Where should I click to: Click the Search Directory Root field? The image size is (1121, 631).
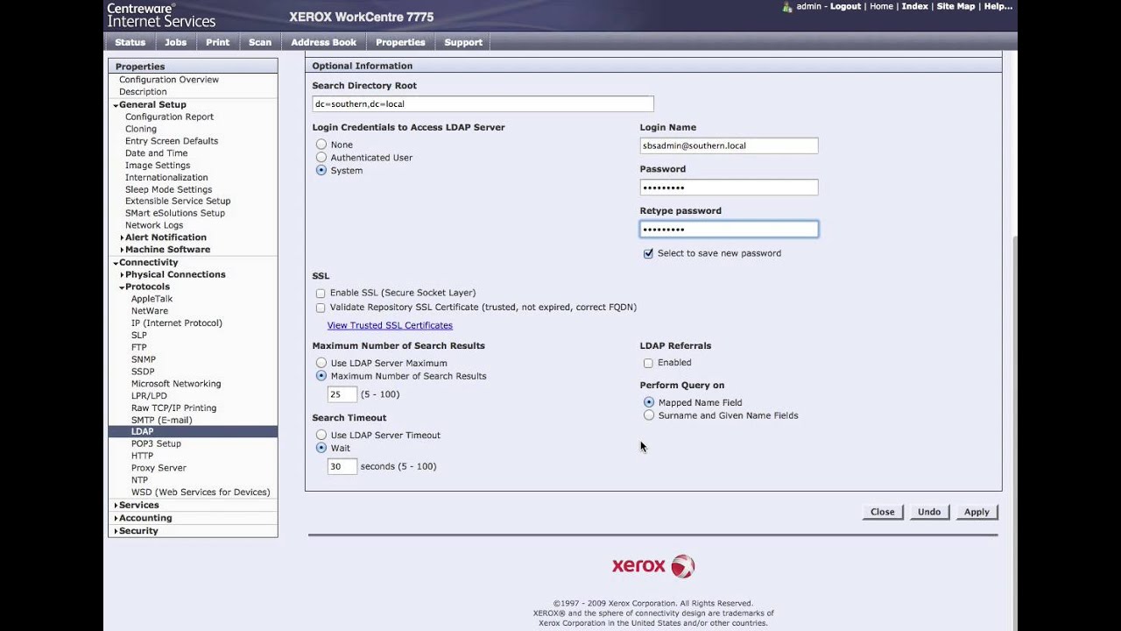tap(483, 103)
